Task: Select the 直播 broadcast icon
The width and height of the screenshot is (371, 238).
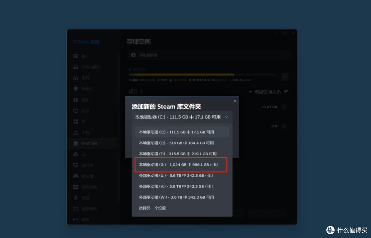Action: click(x=76, y=220)
